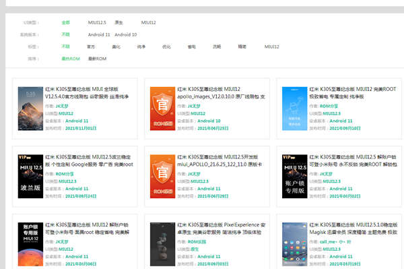Open the PixelExperience ROM title link
The width and height of the screenshot is (404, 269).
coord(222,229)
